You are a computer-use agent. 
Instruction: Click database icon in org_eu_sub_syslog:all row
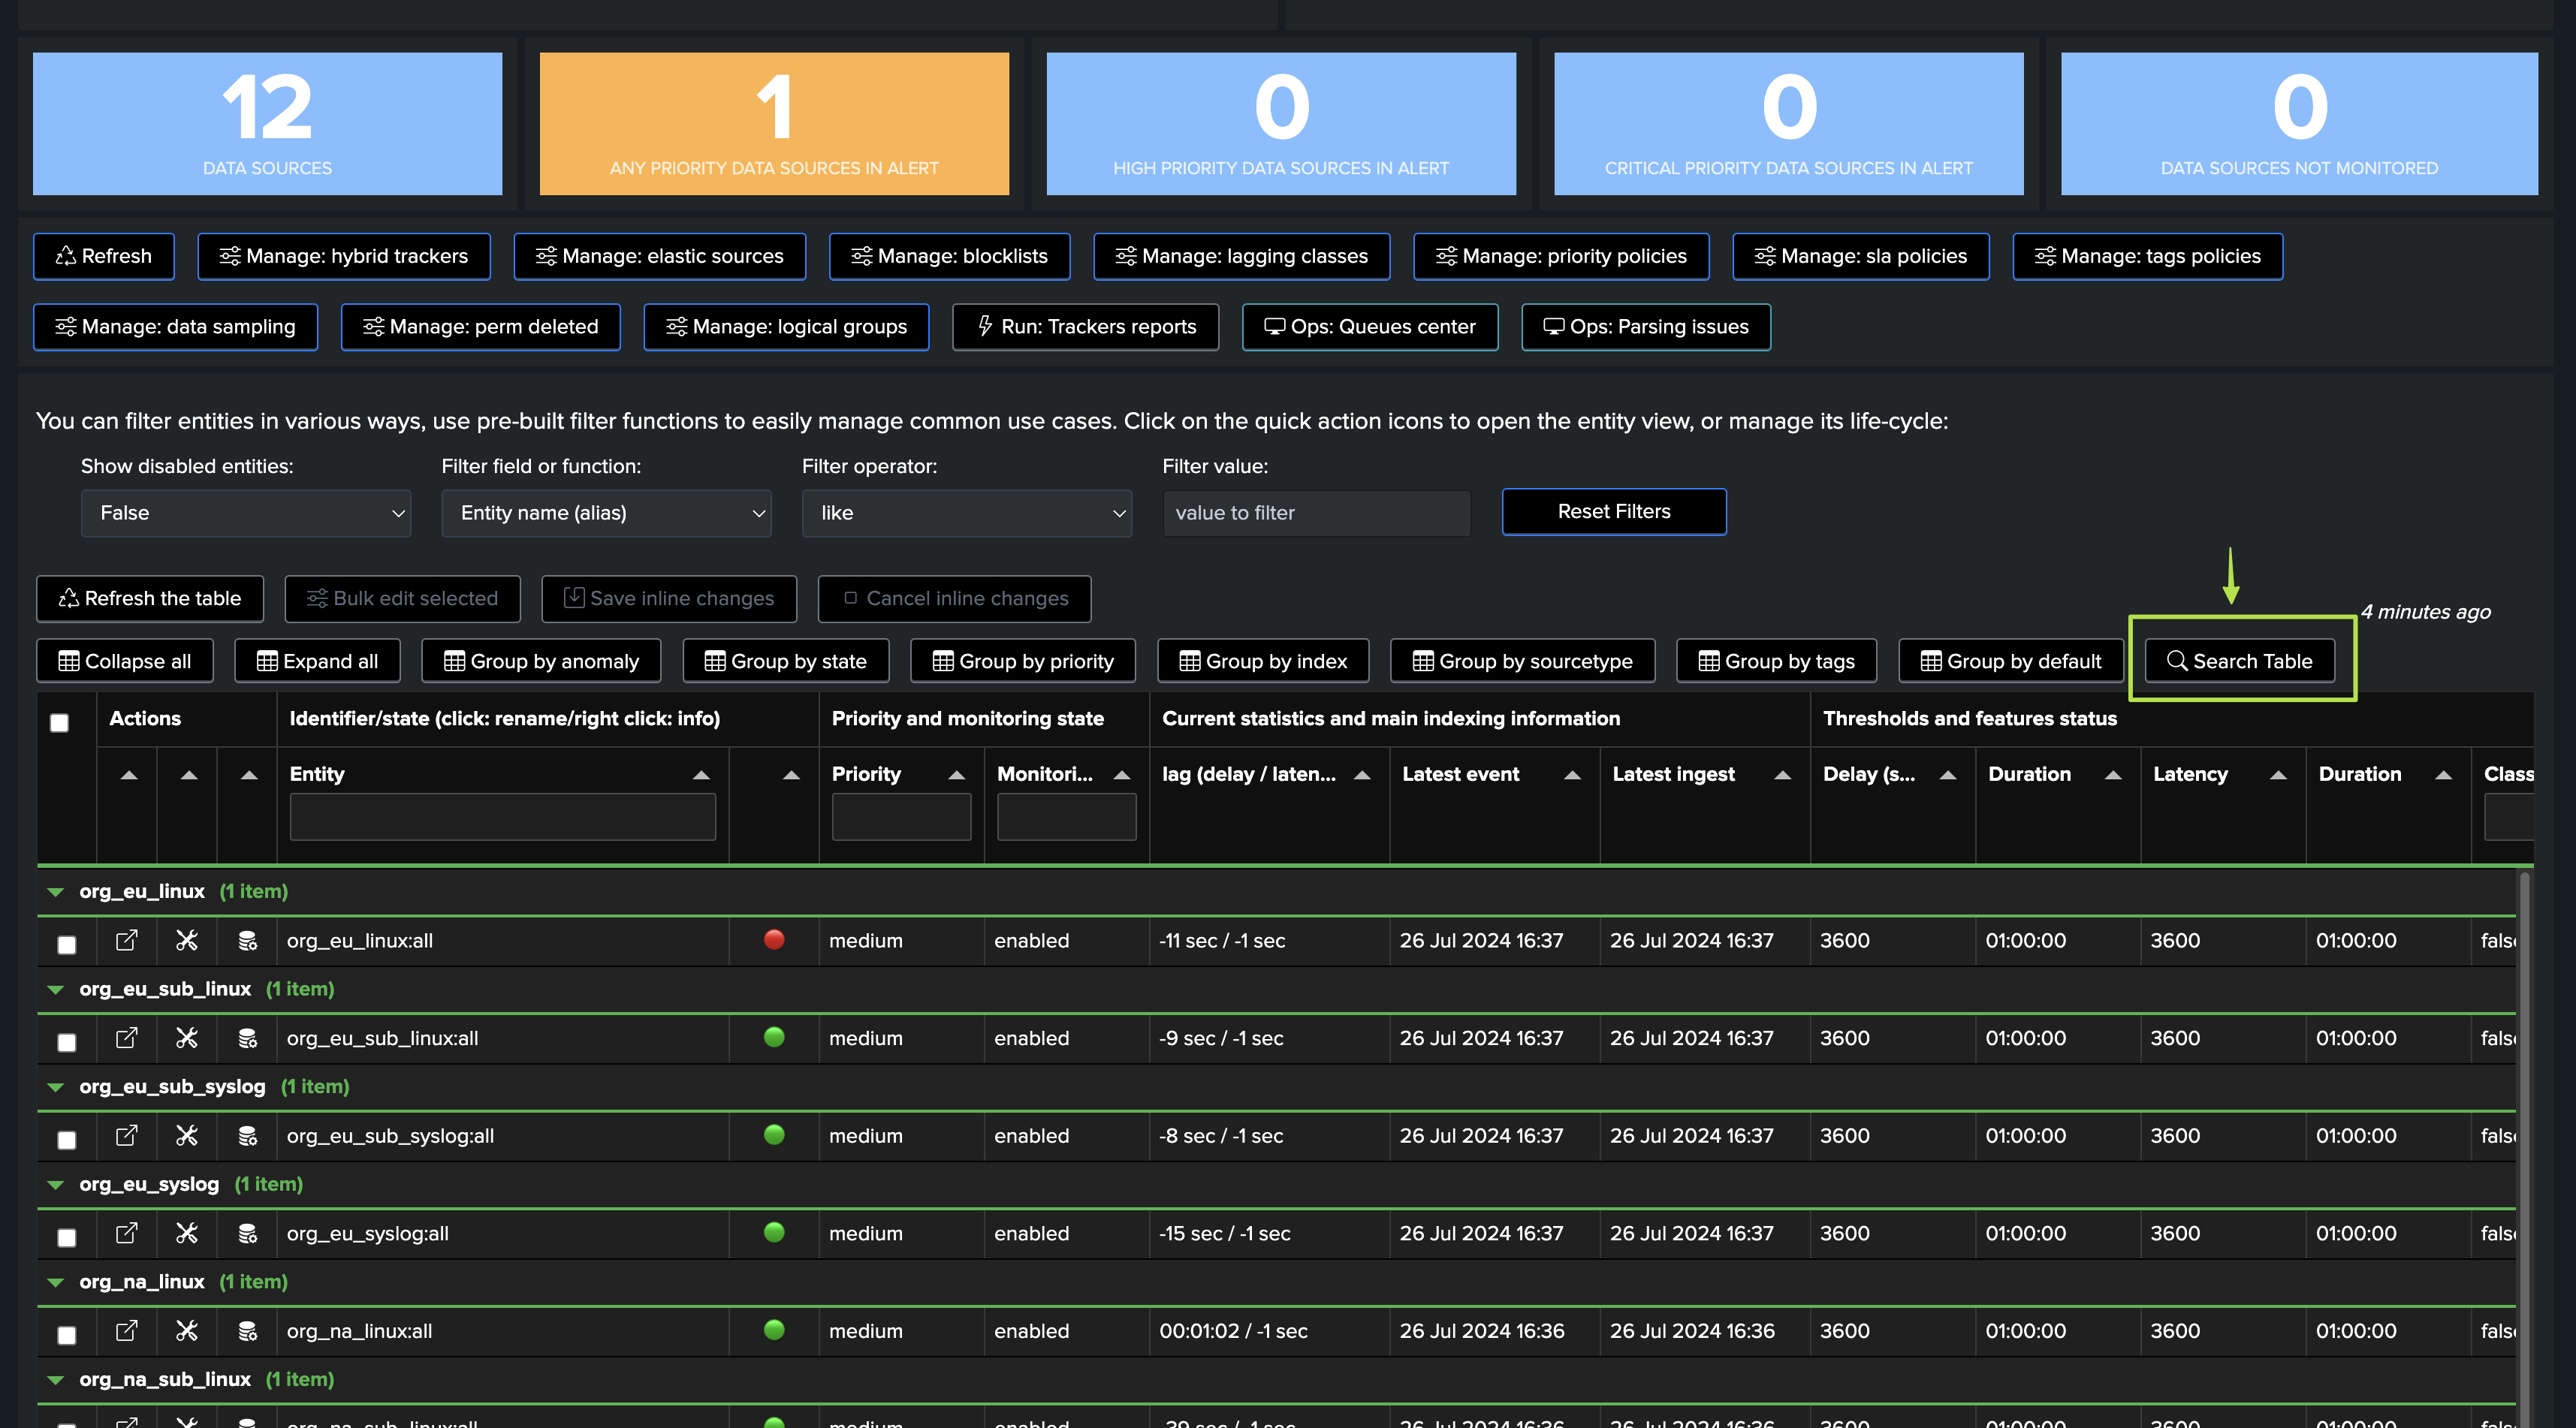[247, 1136]
